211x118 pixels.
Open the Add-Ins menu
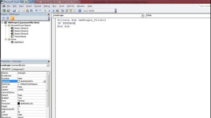click(71, 6)
